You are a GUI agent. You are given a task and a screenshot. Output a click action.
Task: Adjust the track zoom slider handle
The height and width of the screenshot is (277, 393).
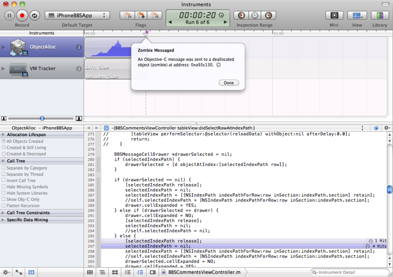coord(42,118)
